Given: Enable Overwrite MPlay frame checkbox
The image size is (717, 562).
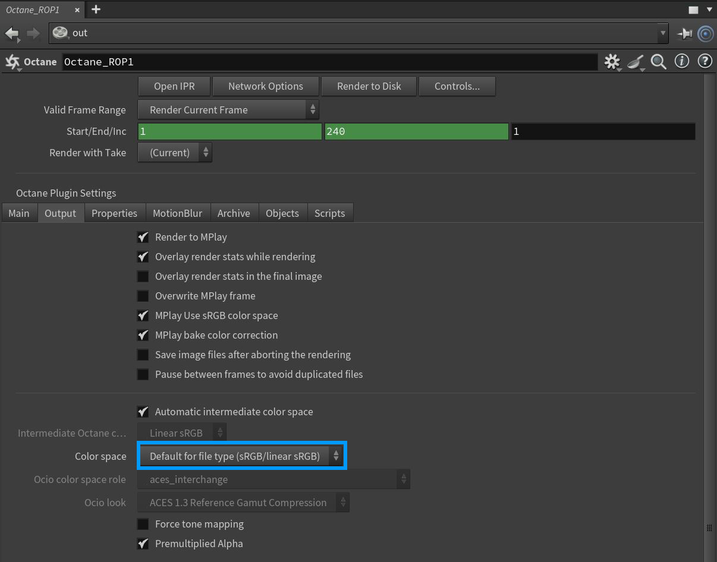Looking at the screenshot, I should [x=143, y=296].
